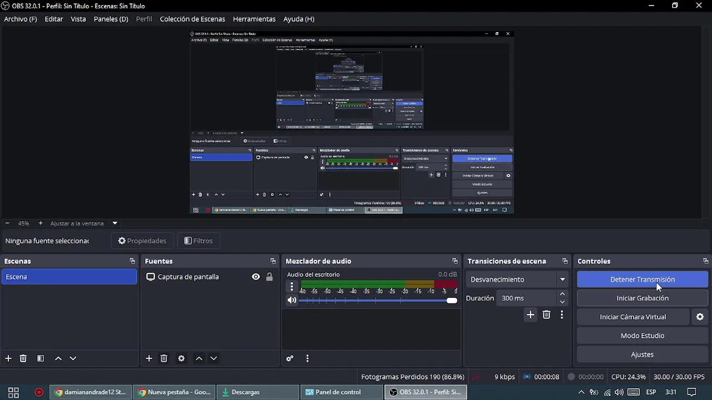Click the OBS preview canvas

351,122
